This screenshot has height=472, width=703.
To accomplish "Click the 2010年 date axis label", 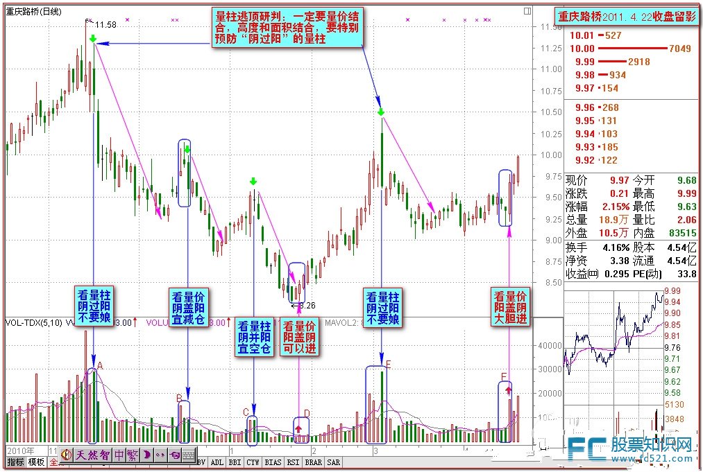I will [21, 451].
